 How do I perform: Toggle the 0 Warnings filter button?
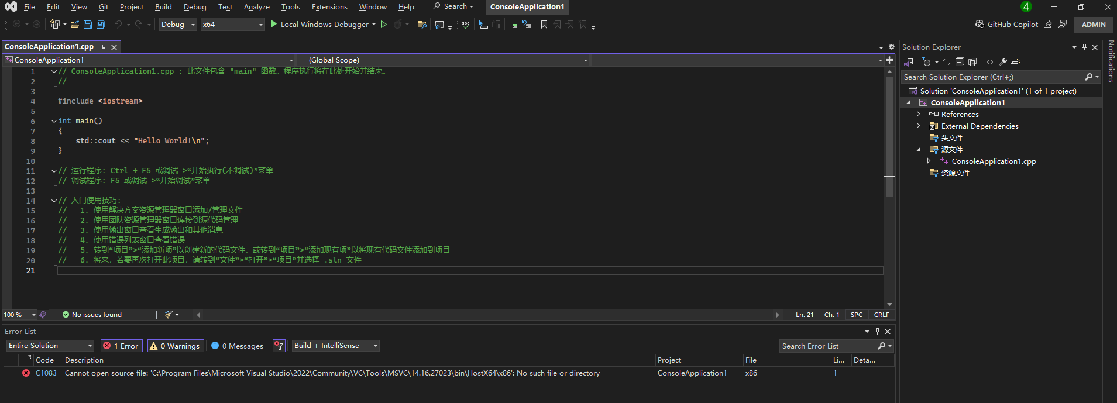click(x=176, y=346)
